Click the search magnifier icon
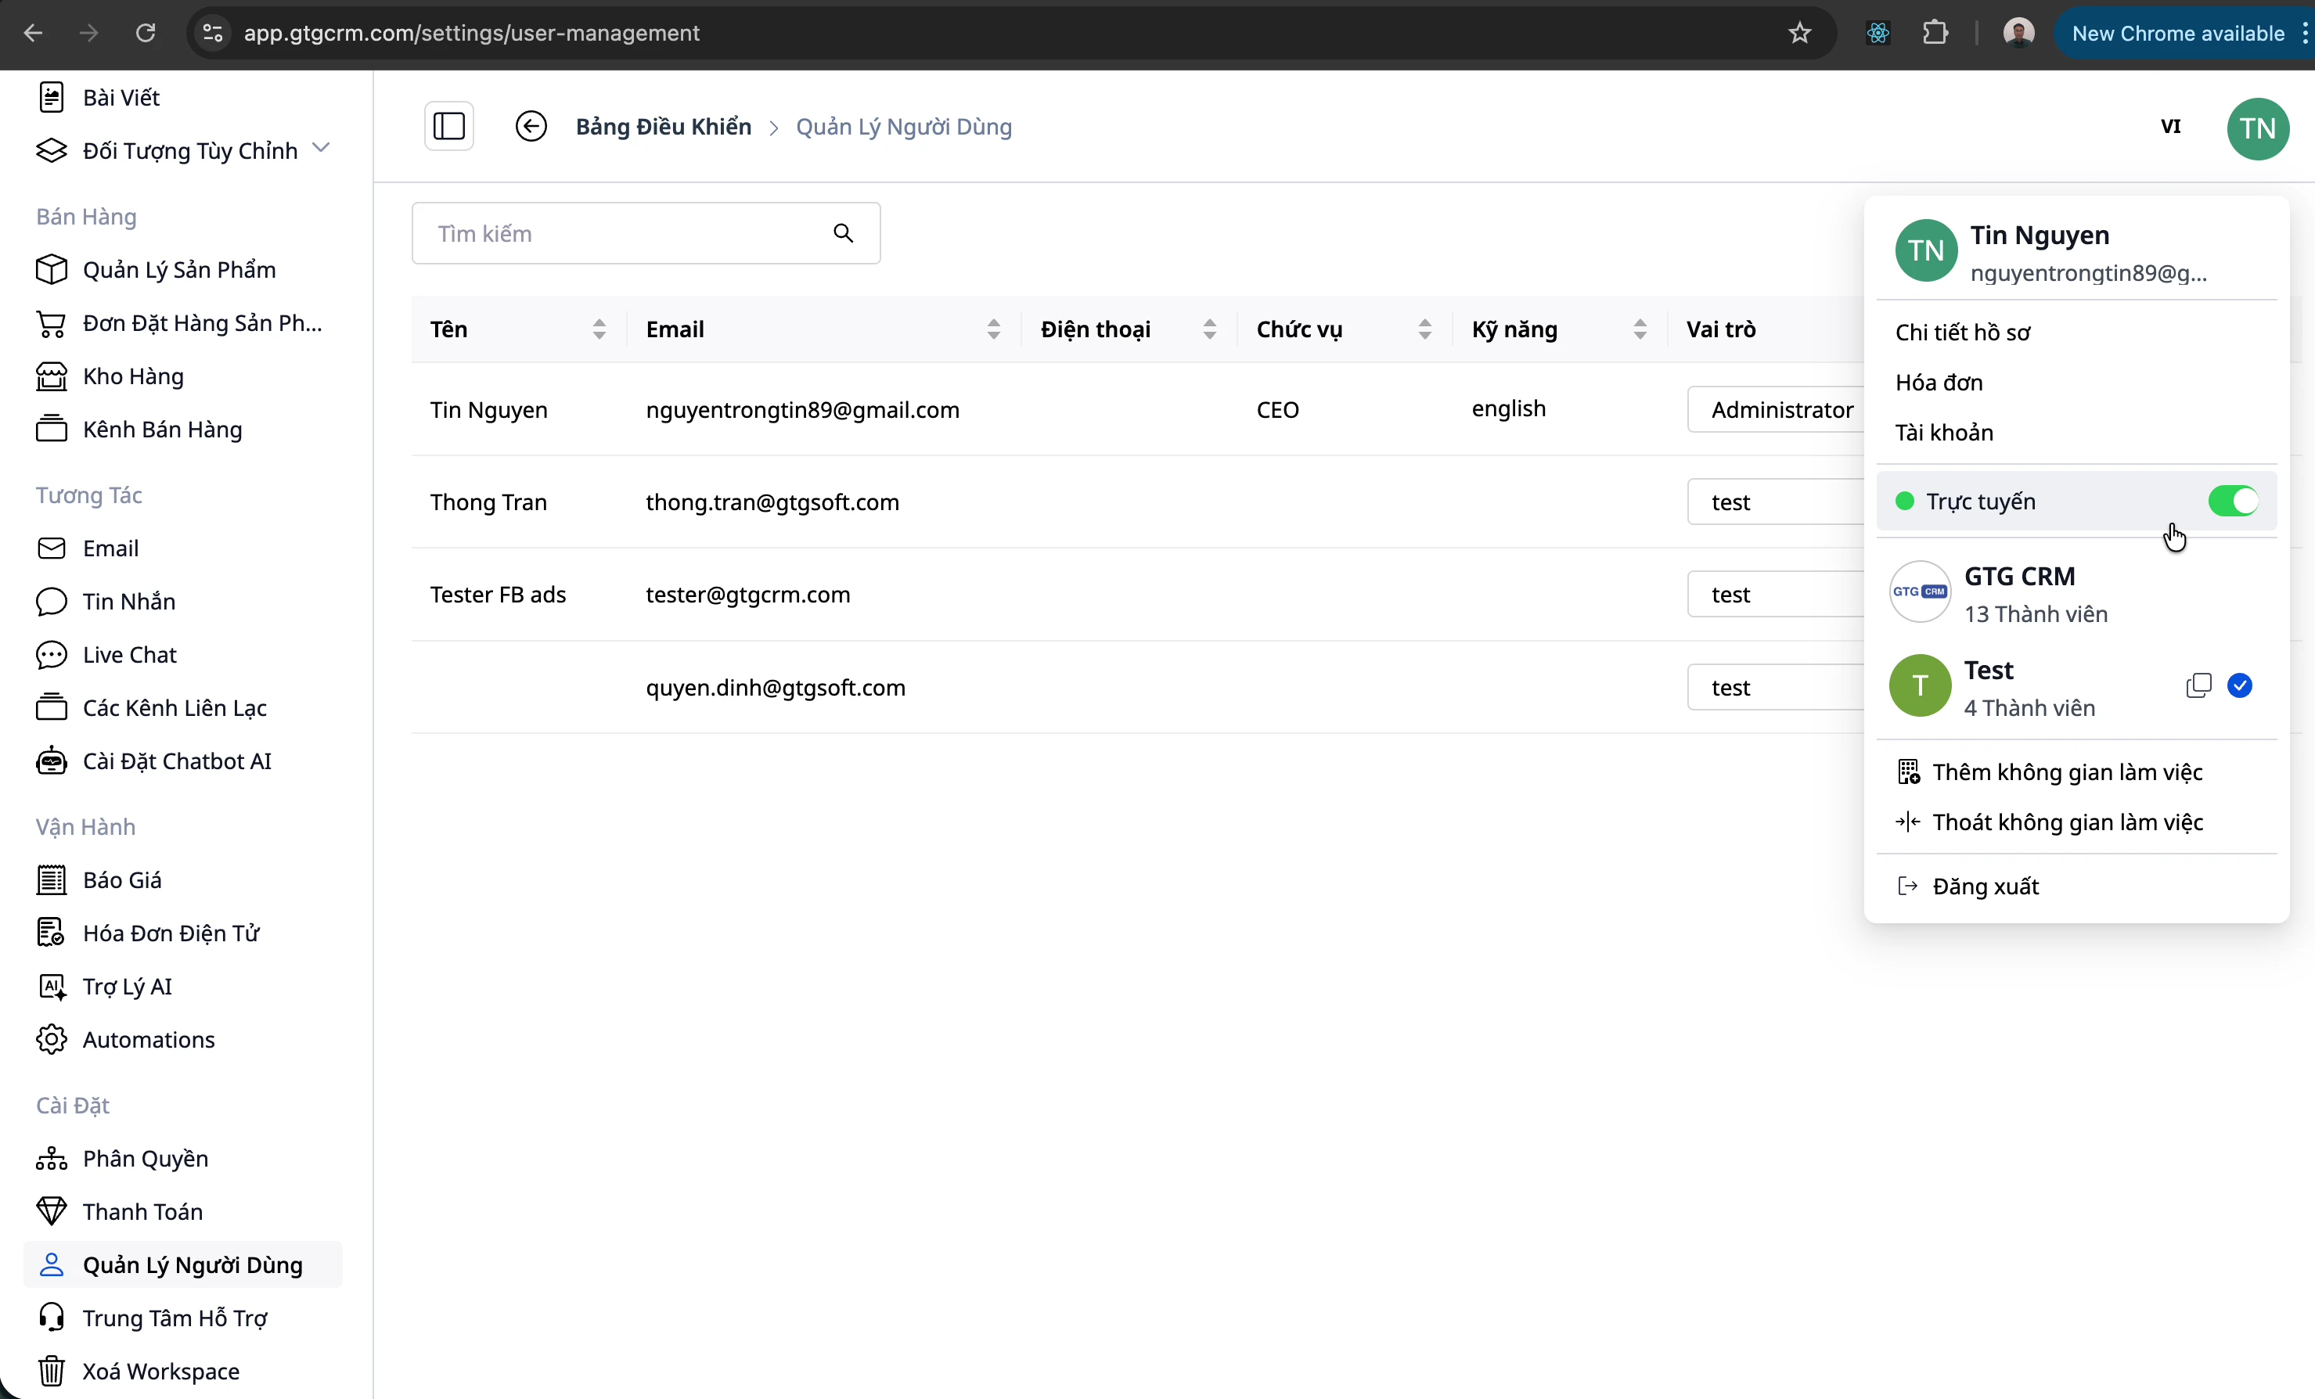Viewport: 2315px width, 1399px height. (x=843, y=233)
